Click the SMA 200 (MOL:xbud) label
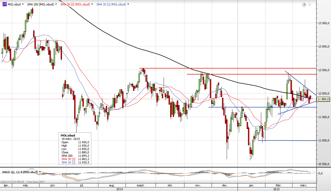331x191 pixels. coord(40,4)
